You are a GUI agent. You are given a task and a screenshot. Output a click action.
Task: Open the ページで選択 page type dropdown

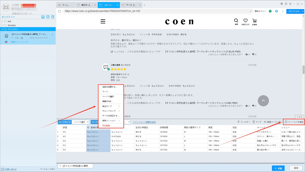tap(81, 122)
